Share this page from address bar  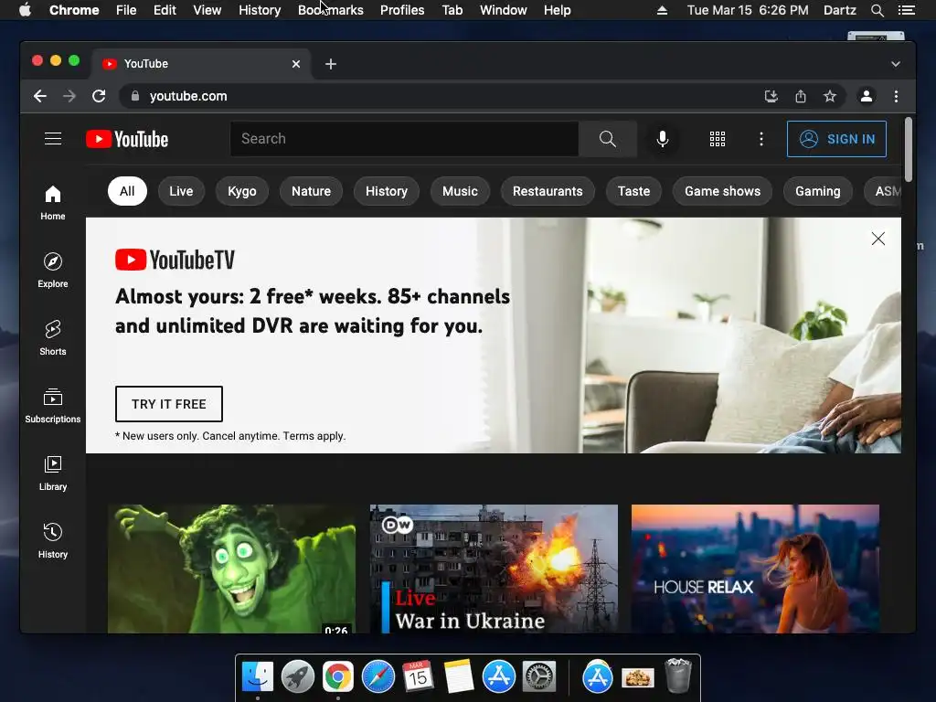[801, 96]
